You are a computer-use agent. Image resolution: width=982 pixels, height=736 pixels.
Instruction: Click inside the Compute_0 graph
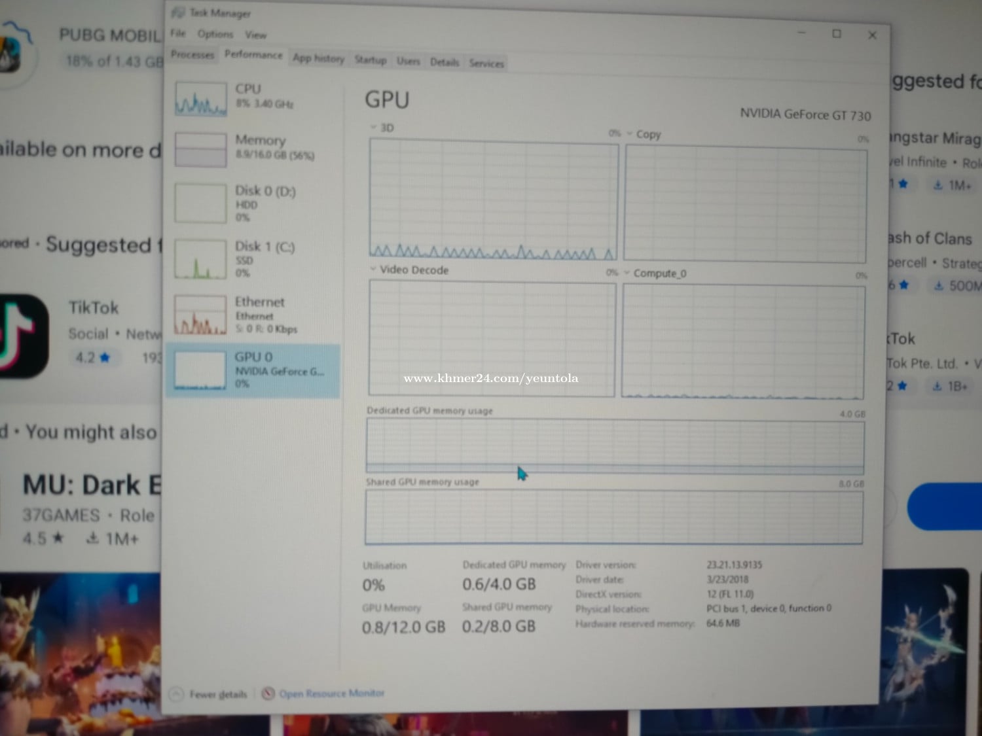point(743,341)
